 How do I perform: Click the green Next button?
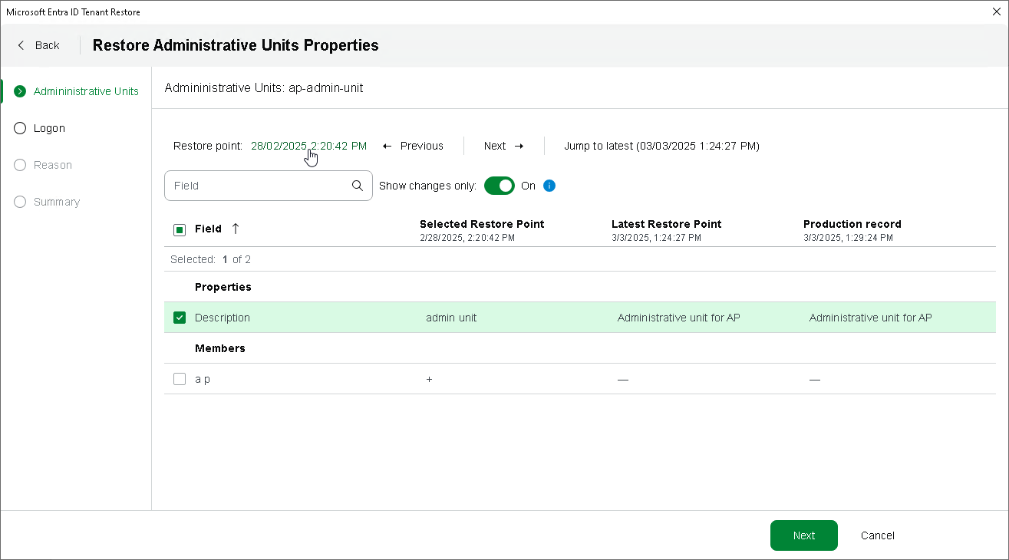click(803, 535)
